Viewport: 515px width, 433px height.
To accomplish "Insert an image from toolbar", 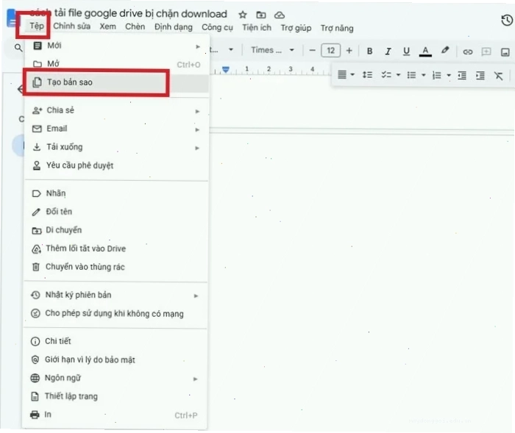I will coord(505,52).
